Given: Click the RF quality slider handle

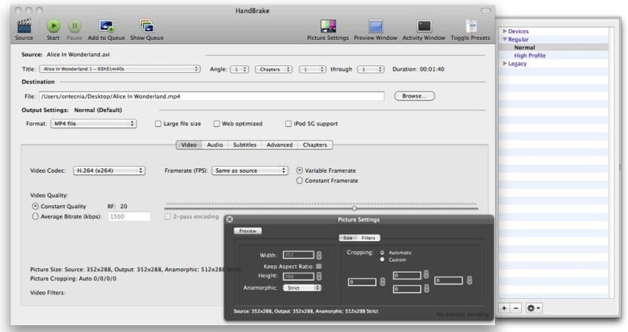Looking at the screenshot, I should [354, 208].
